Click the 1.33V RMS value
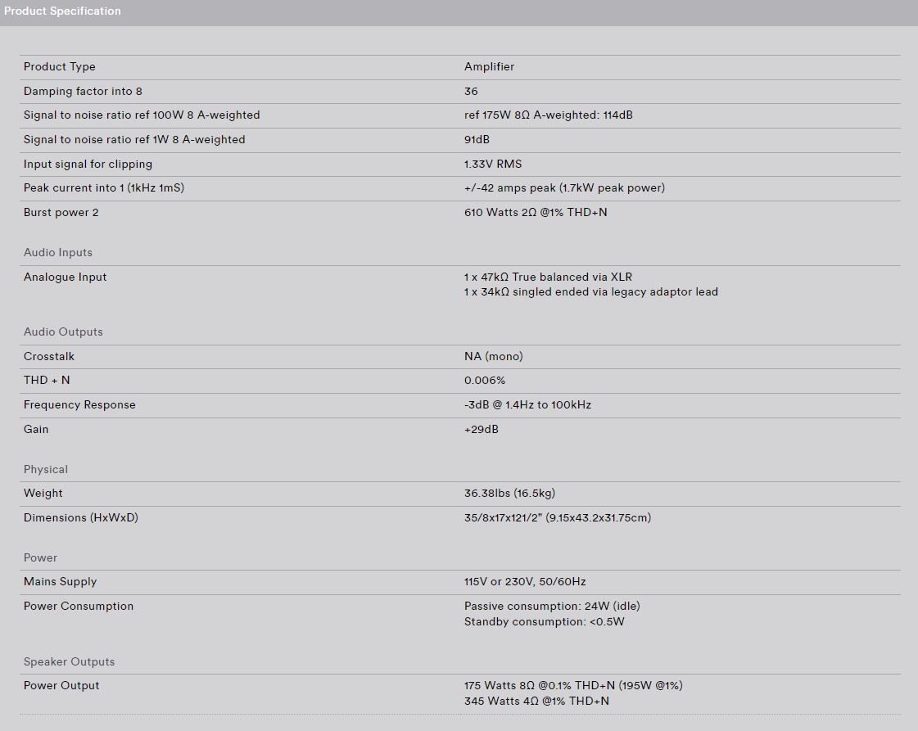 tap(493, 164)
